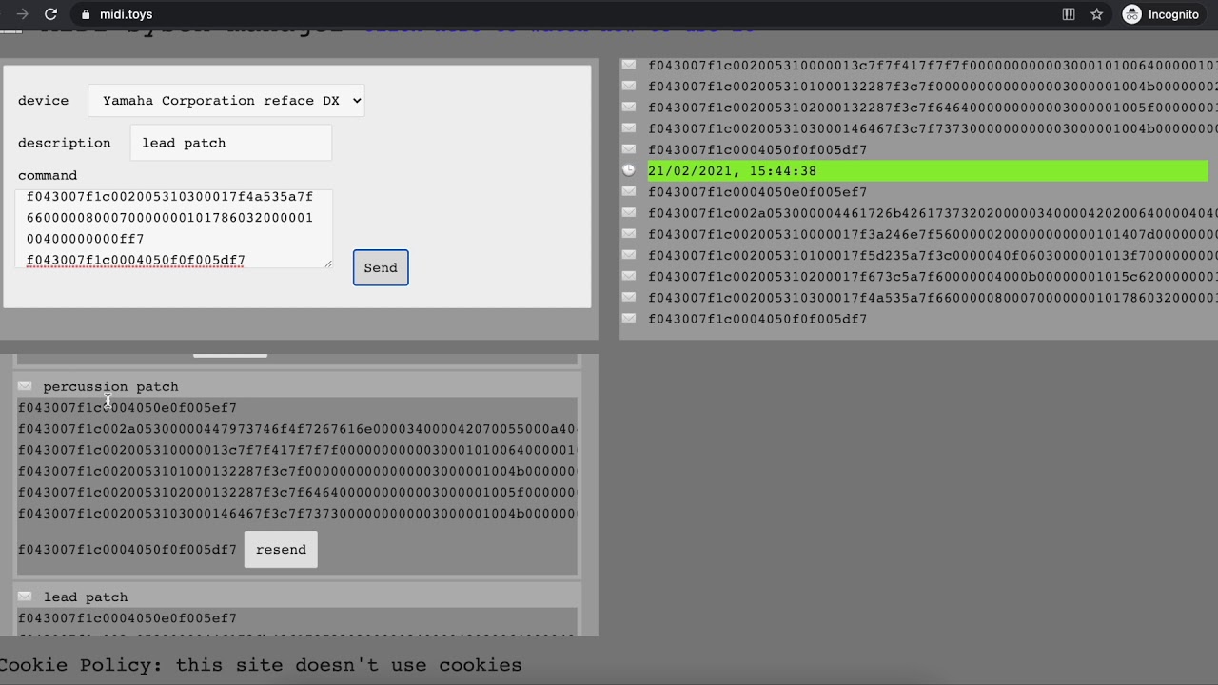Click log text f043007f1c002005310000017f3a246e7f56
1218x685 pixels.
933,234
